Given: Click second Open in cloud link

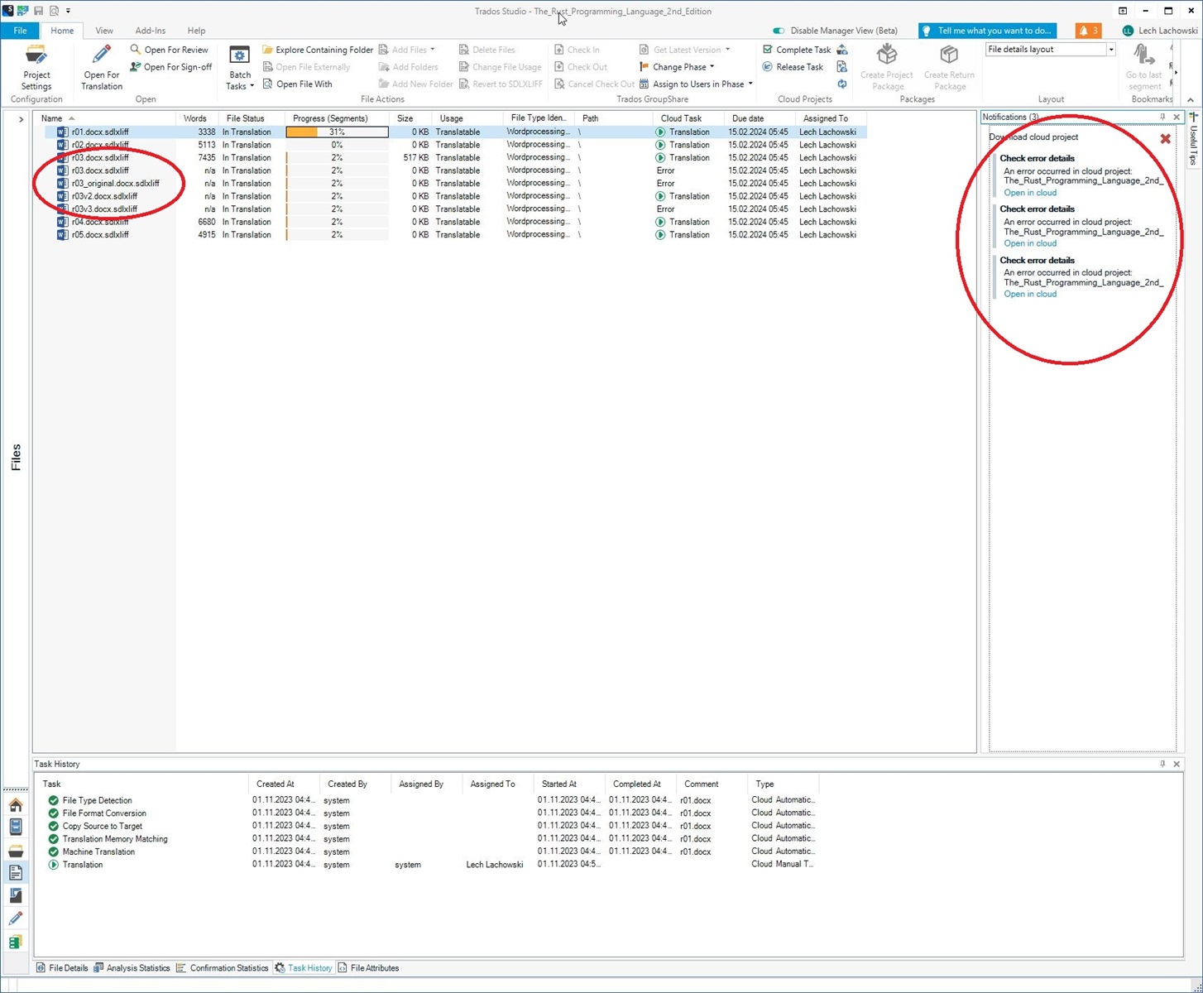Looking at the screenshot, I should [x=1030, y=243].
